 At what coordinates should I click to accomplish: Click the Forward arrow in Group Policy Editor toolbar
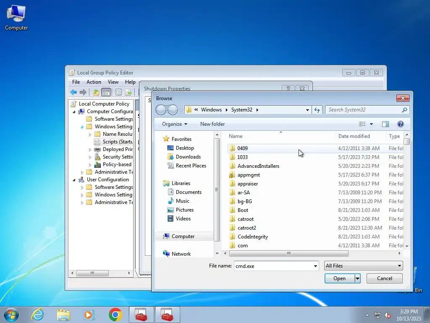point(83,92)
